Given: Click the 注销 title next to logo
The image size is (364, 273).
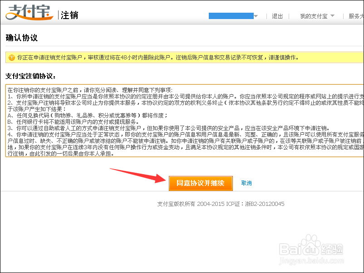Looking at the screenshot, I should 69,15.
